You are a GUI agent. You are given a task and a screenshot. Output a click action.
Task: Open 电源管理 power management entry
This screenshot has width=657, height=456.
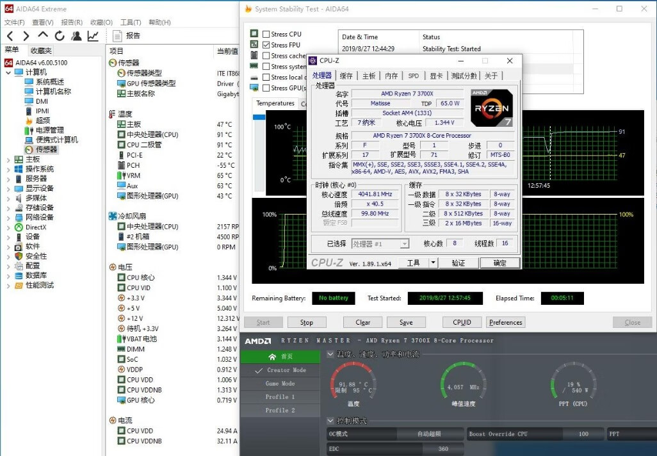pos(50,130)
